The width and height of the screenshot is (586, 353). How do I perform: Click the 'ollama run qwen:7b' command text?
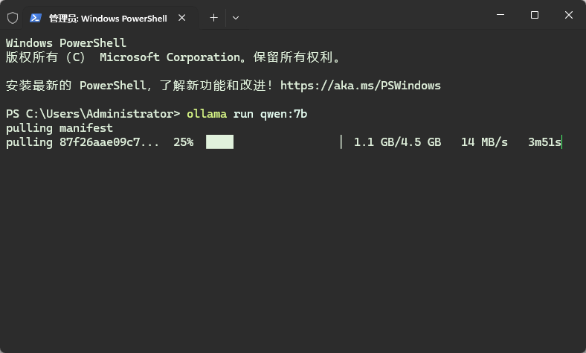click(x=246, y=114)
